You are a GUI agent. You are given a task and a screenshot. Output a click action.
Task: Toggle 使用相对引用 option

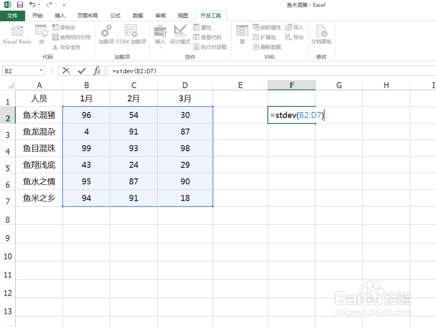pos(72,37)
